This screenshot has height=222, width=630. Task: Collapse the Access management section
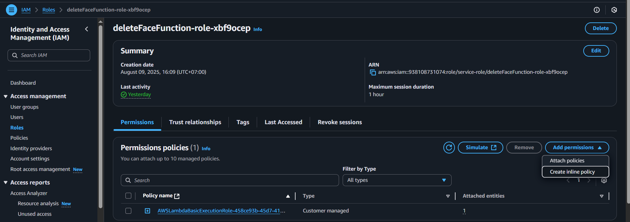coord(6,96)
